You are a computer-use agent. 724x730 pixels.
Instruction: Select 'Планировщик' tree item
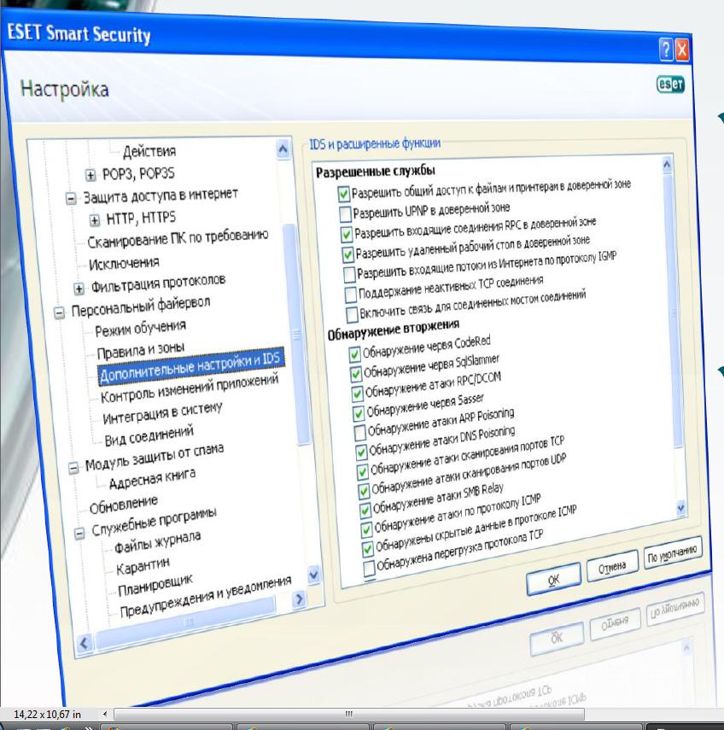(155, 585)
